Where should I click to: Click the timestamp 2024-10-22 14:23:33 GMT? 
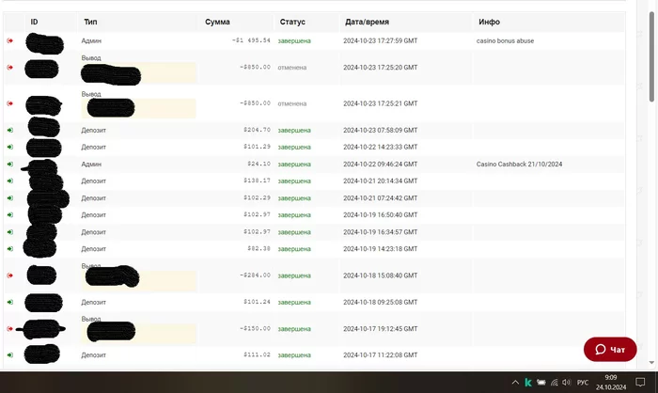click(380, 147)
